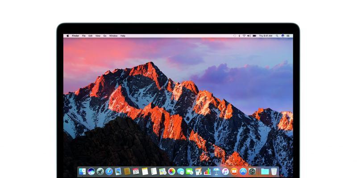This screenshot has width=357, height=178.
Task: Open Maps app in Dock
Action: [x=162, y=171]
